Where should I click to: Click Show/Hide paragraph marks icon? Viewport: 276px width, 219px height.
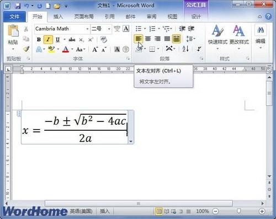click(199, 49)
